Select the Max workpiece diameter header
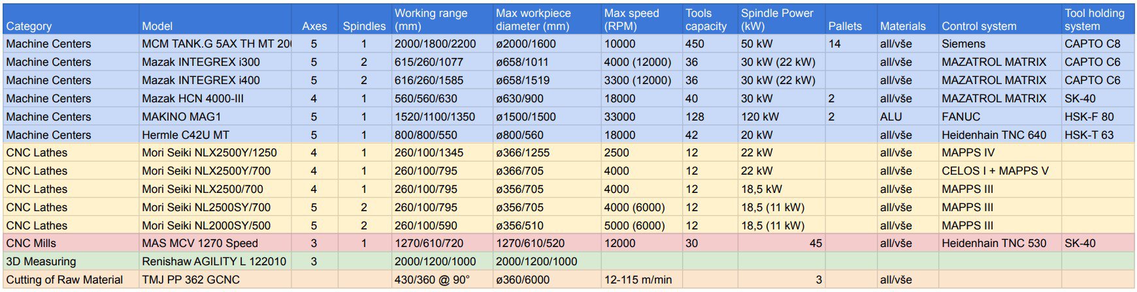Screen dimensions: 1137x292 click(546, 19)
